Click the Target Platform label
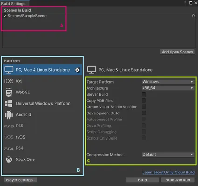The height and width of the screenshot is (186, 198). (x=100, y=82)
